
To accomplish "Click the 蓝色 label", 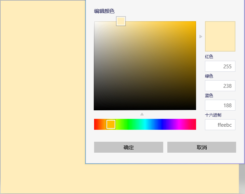I will pyautogui.click(x=209, y=95).
